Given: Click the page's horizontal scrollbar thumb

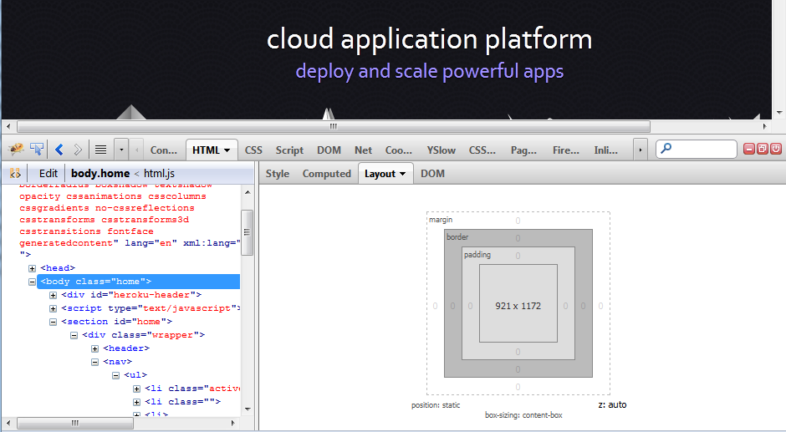Looking at the screenshot, I should pyautogui.click(x=334, y=126).
